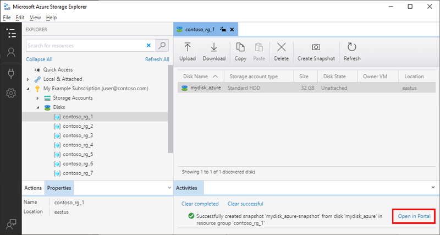Expand the Local & Attached node
440x235 pixels.
click(28, 79)
